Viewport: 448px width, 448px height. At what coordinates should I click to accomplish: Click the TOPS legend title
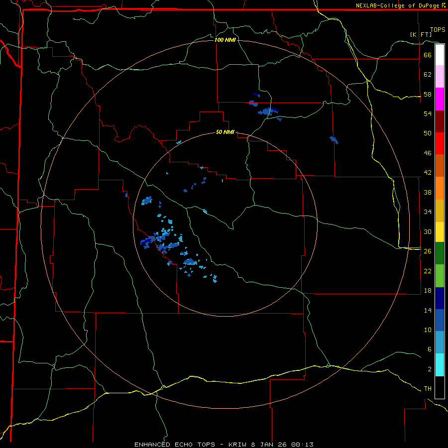click(x=438, y=29)
